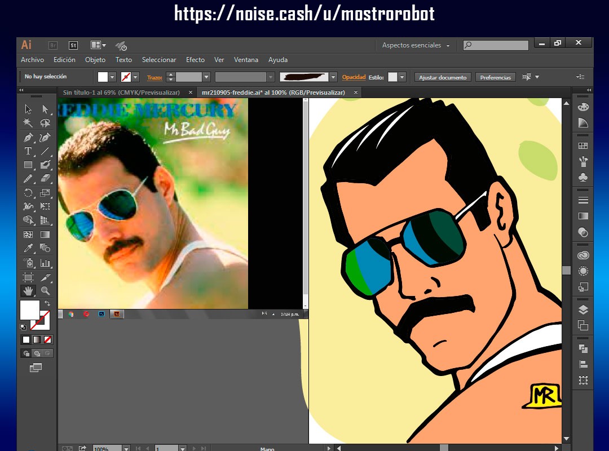Select the Lasso tool
This screenshot has height=451, width=609.
click(45, 123)
